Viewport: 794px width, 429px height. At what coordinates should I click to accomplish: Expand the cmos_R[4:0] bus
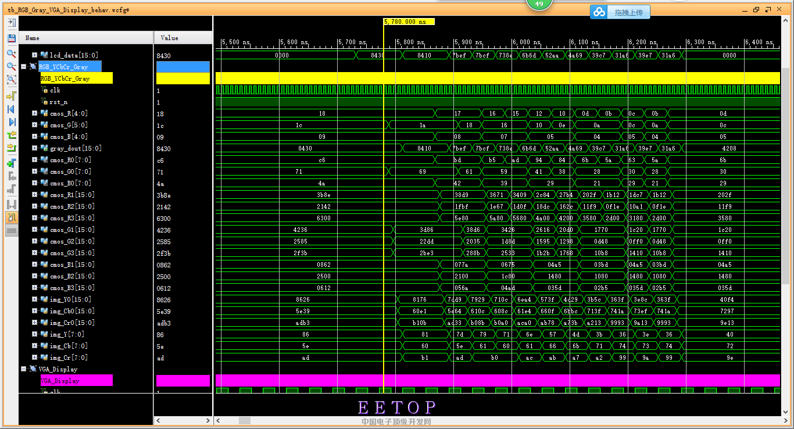[x=34, y=113]
